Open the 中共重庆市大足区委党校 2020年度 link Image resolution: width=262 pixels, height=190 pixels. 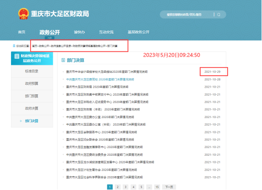[x=100, y=80]
